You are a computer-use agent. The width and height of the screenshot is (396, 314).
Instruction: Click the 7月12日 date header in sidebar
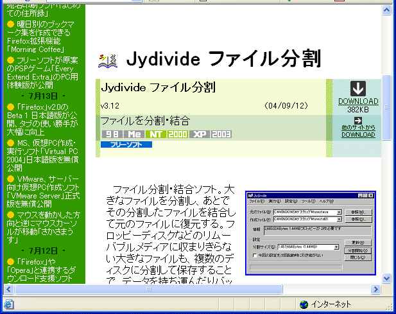coord(43,251)
